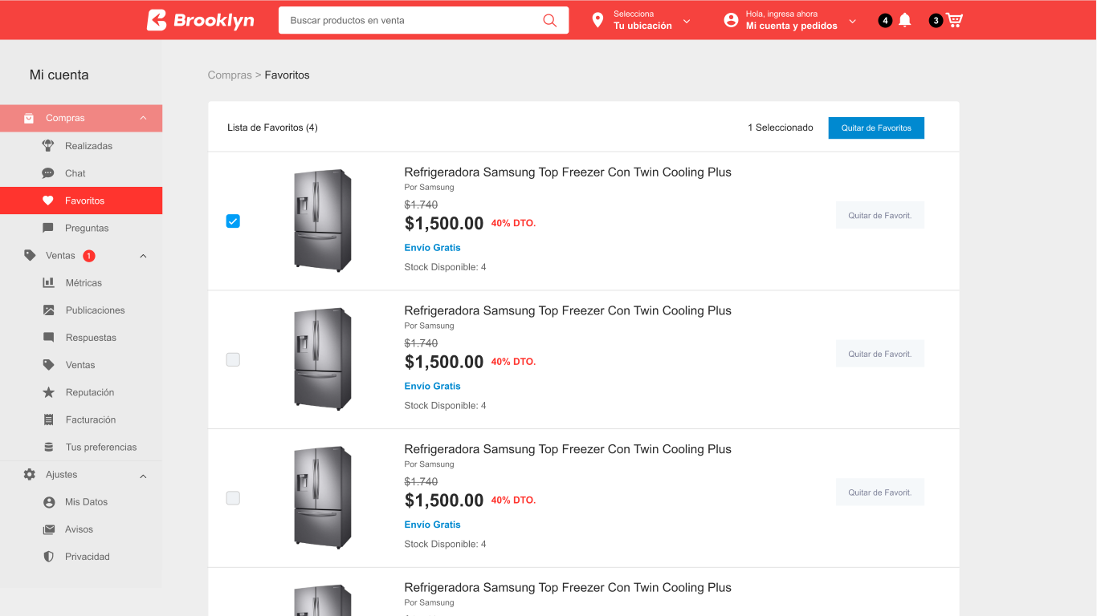
Task: Click the Publicaciones image icon
Action: pos(49,310)
